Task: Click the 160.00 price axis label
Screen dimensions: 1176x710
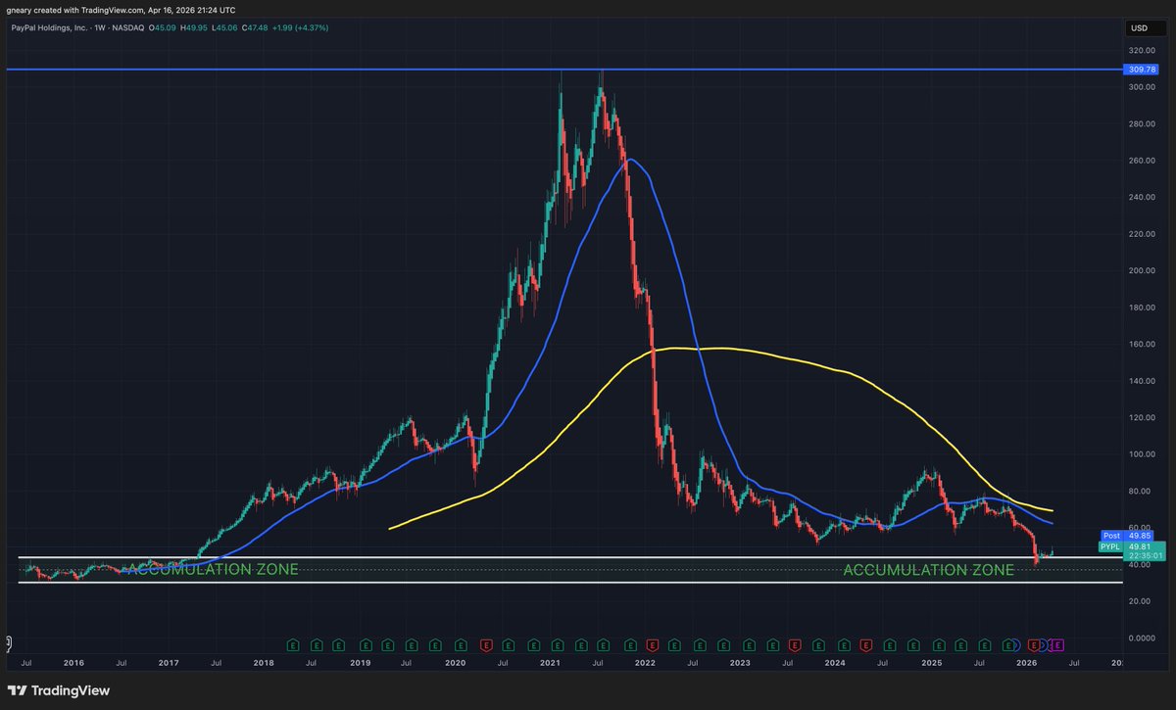Action: point(1144,345)
